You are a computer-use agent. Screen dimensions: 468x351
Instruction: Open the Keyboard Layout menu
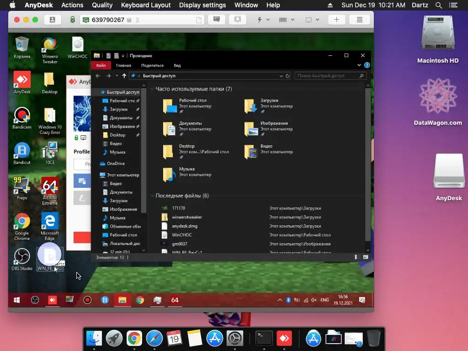click(146, 5)
